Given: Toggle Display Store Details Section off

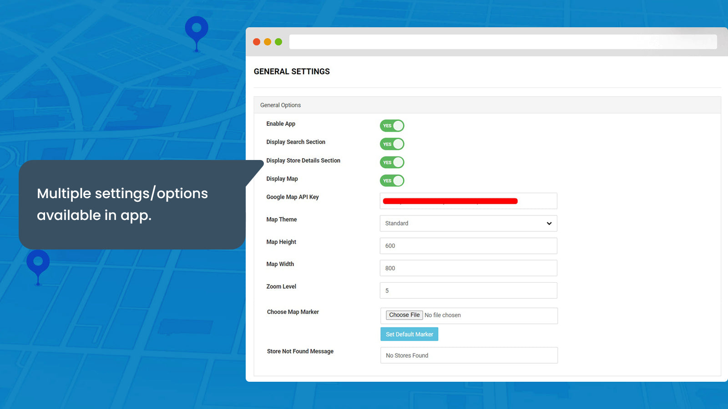Looking at the screenshot, I should tap(392, 162).
